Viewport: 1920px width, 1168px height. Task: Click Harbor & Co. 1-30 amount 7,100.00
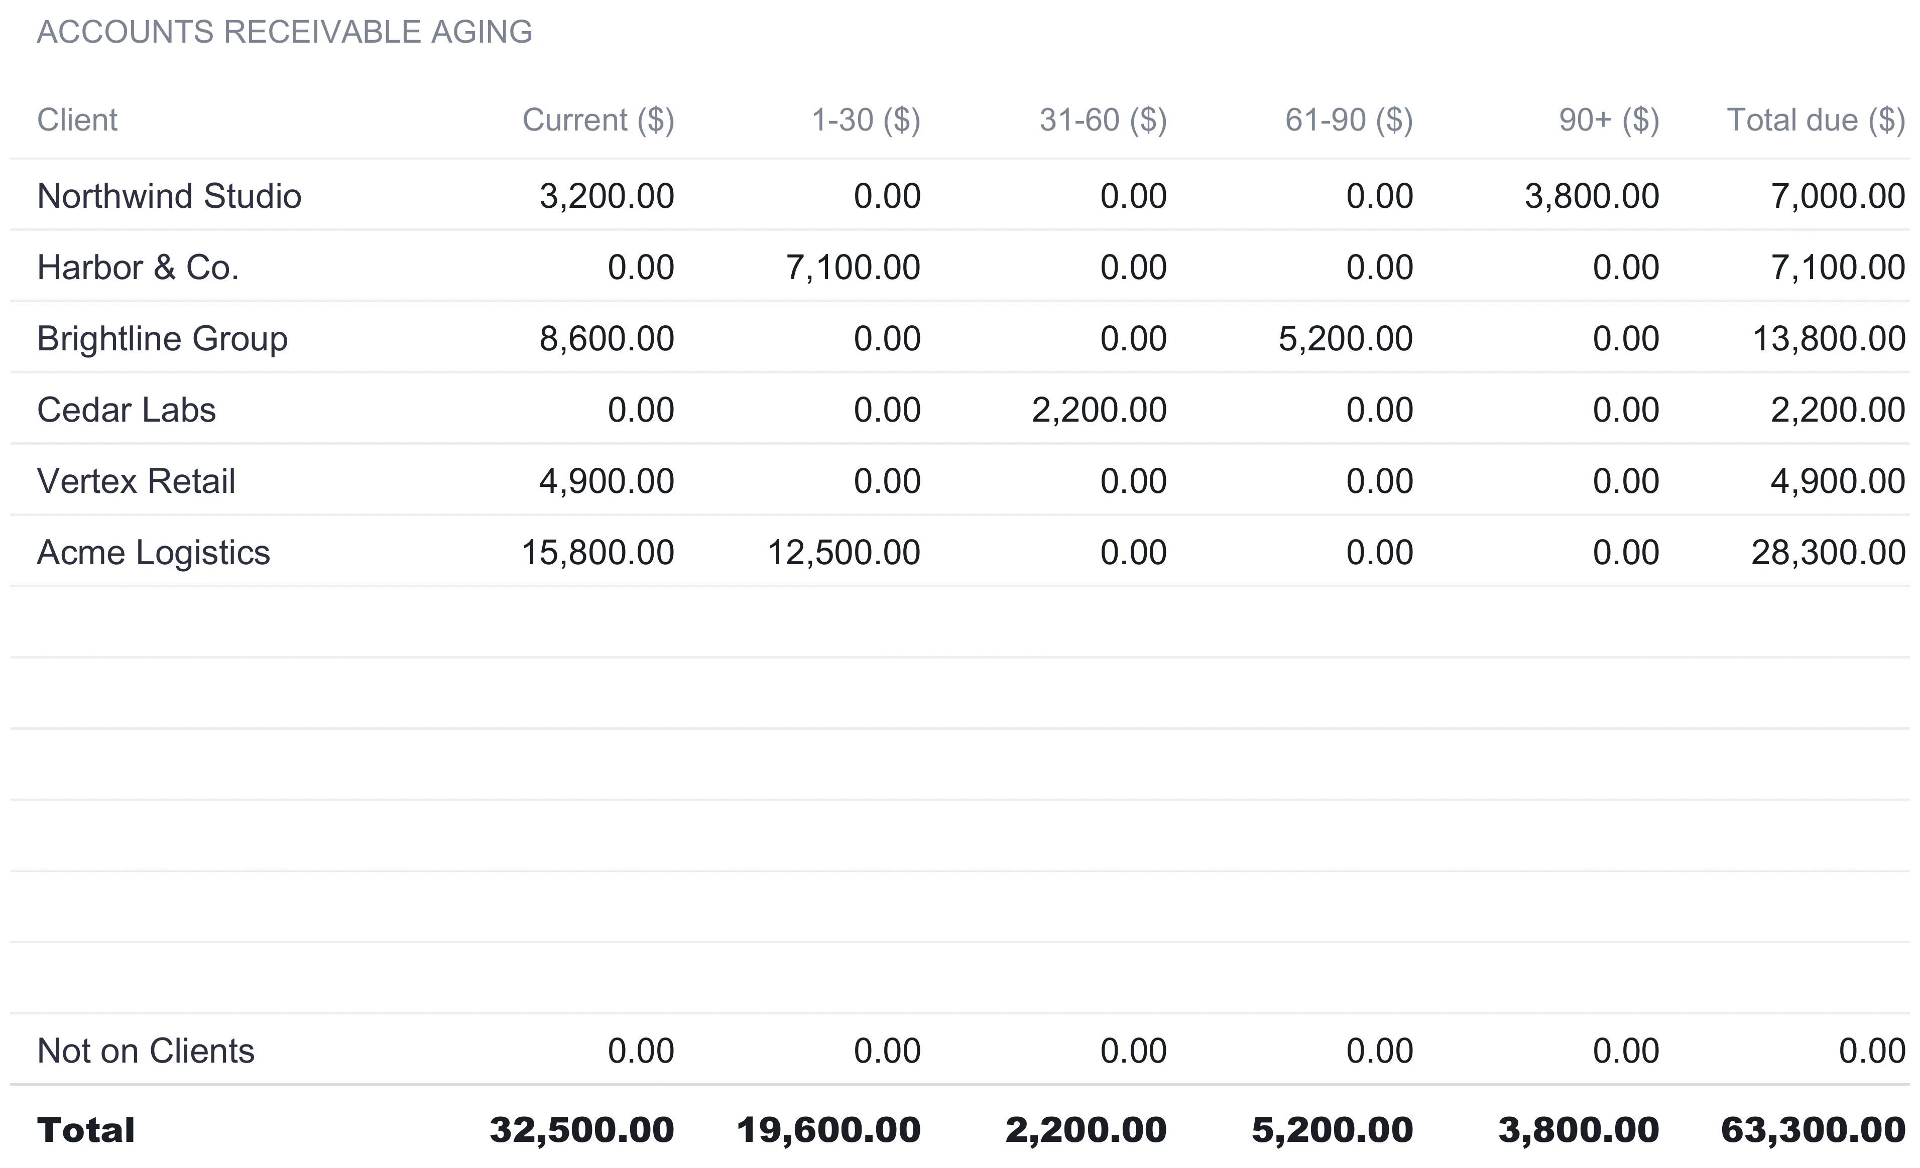click(853, 268)
